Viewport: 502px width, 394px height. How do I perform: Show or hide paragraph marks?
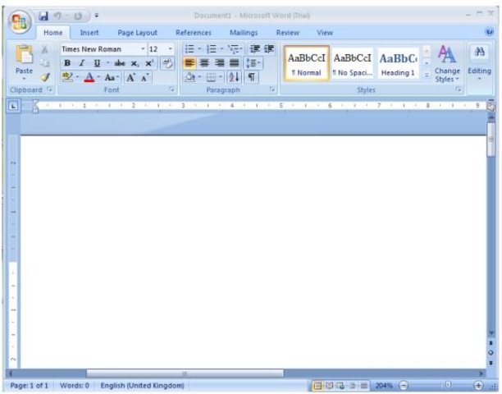[252, 77]
